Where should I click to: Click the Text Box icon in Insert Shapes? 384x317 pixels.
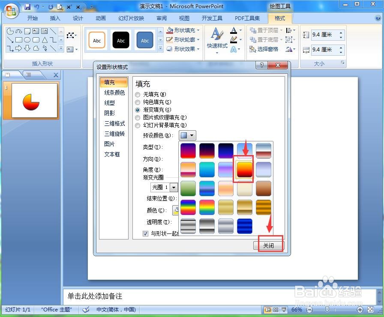70,49
